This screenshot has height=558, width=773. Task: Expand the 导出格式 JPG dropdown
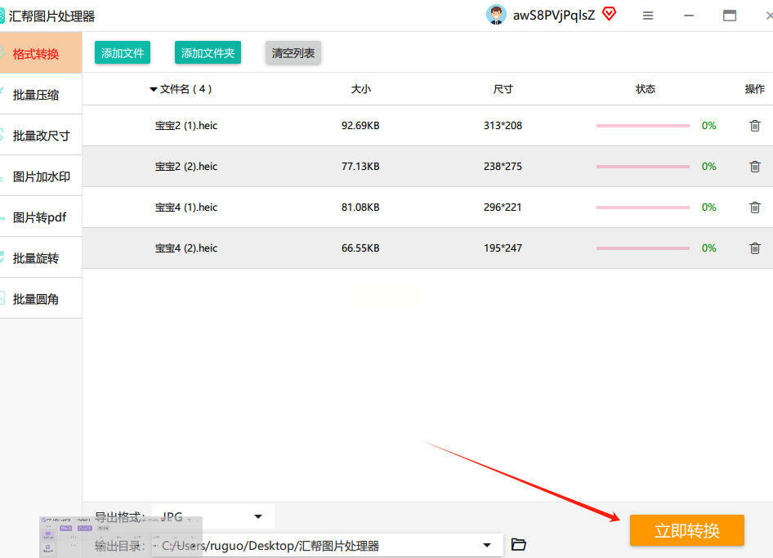[x=258, y=516]
